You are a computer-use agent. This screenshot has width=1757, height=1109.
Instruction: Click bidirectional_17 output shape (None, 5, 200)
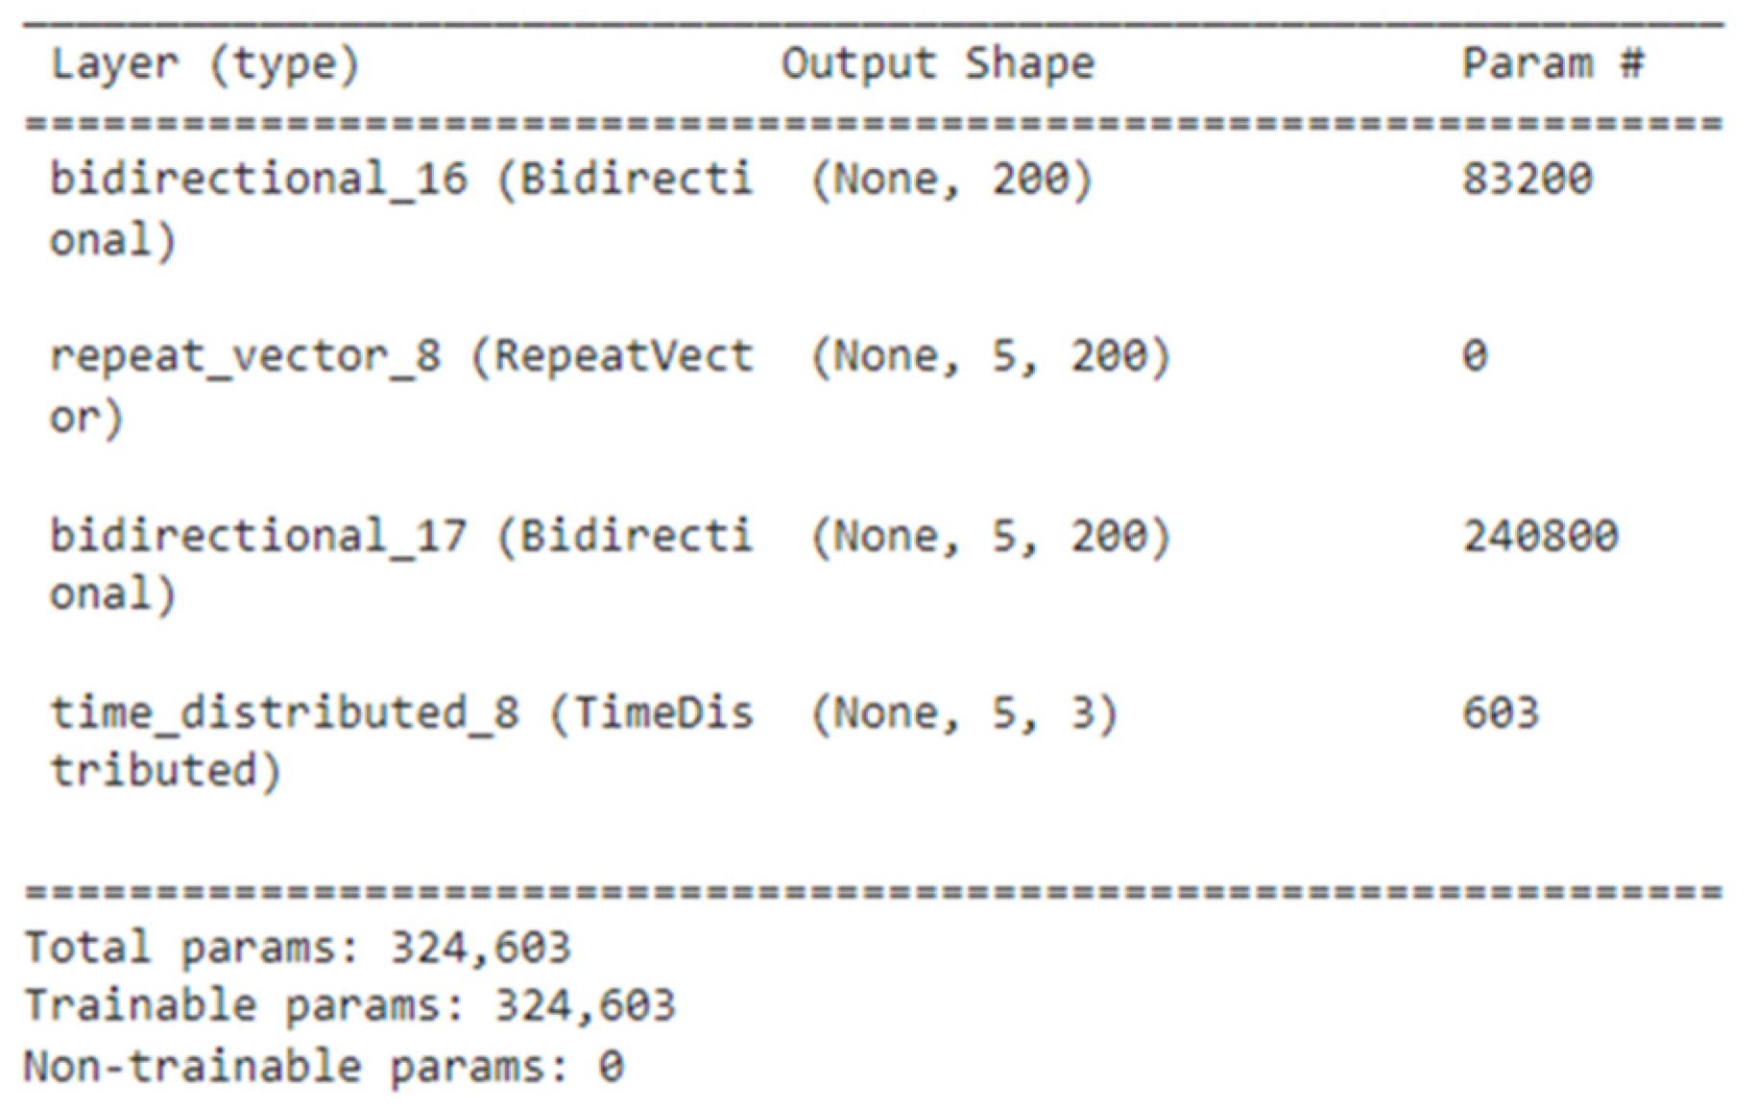point(991,536)
